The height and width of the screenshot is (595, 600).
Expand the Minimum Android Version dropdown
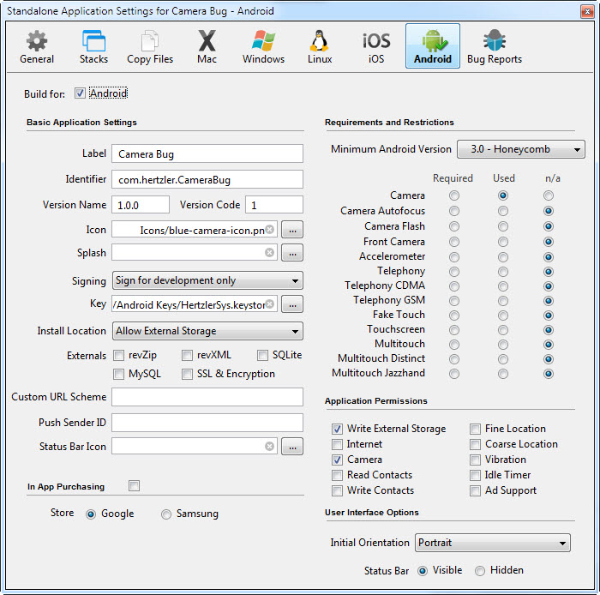coord(520,149)
